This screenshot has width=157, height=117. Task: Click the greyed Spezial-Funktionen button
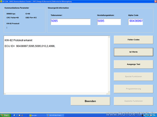133,76
